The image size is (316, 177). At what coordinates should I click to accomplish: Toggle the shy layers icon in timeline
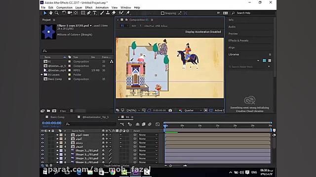click(x=137, y=124)
